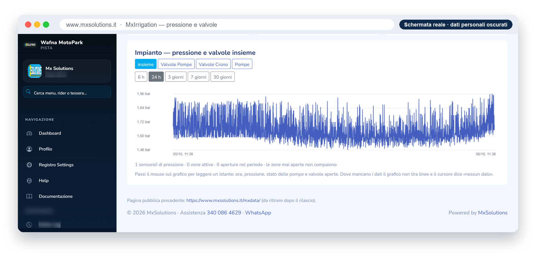The height and width of the screenshot is (253, 536).
Task: Click the '1,48 bar' axis label
Action: pyautogui.click(x=144, y=150)
